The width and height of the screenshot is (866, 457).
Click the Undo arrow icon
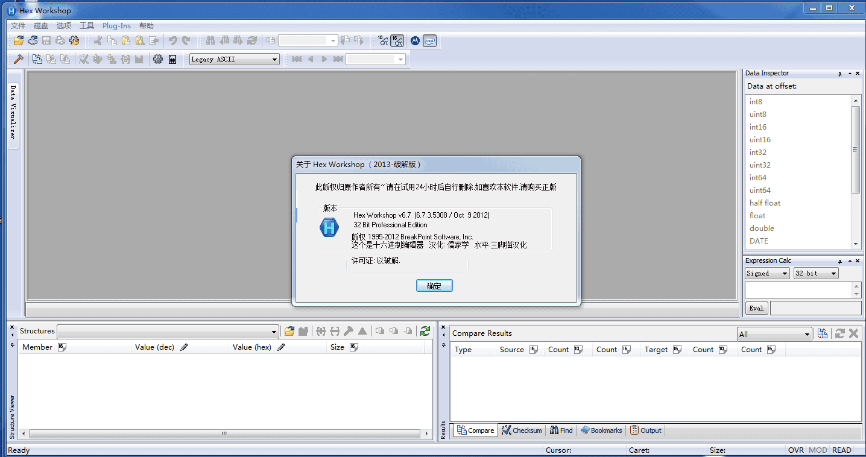point(172,40)
